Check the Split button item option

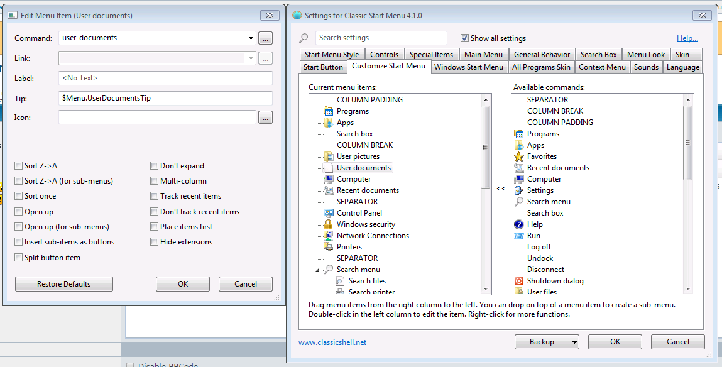(x=18, y=258)
